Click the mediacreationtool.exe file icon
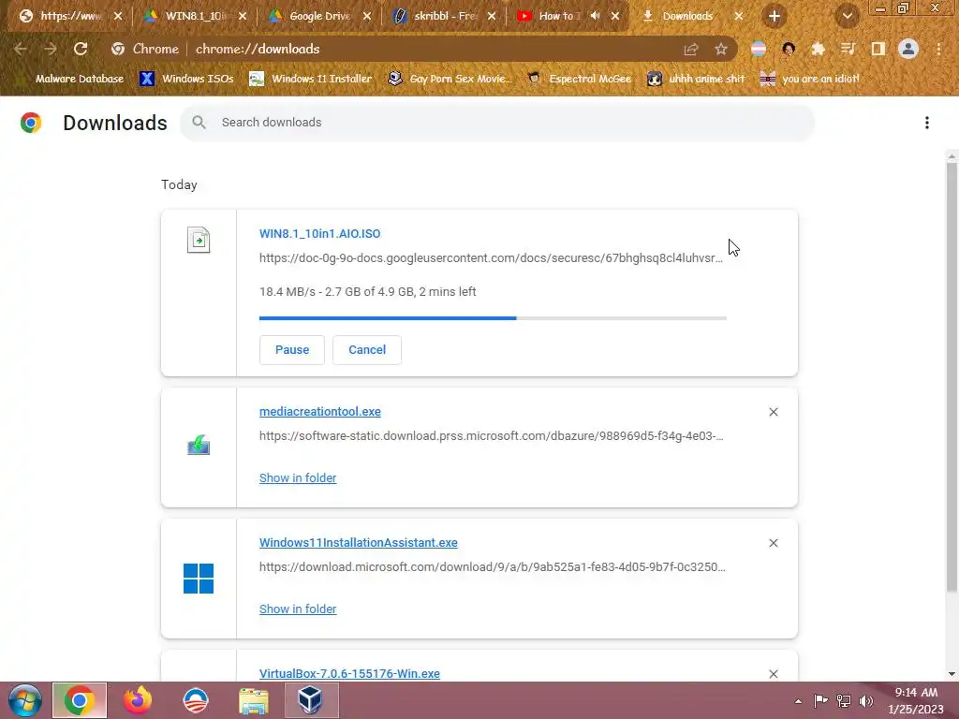The height and width of the screenshot is (719, 959). click(199, 445)
